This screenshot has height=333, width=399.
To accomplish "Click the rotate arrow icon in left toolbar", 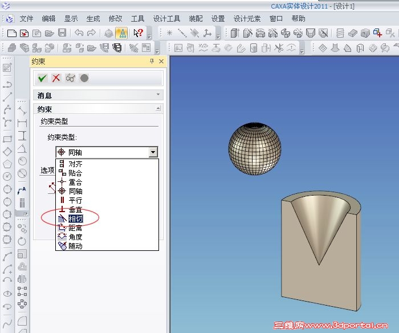I will (22, 241).
